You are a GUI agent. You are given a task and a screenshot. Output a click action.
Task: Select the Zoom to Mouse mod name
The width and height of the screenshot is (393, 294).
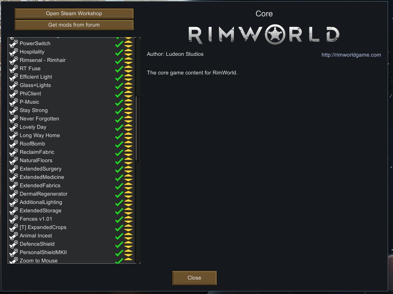coord(39,261)
